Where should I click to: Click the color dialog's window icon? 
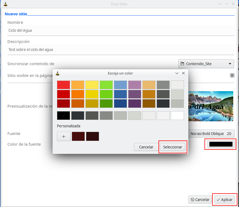pyautogui.click(x=57, y=73)
